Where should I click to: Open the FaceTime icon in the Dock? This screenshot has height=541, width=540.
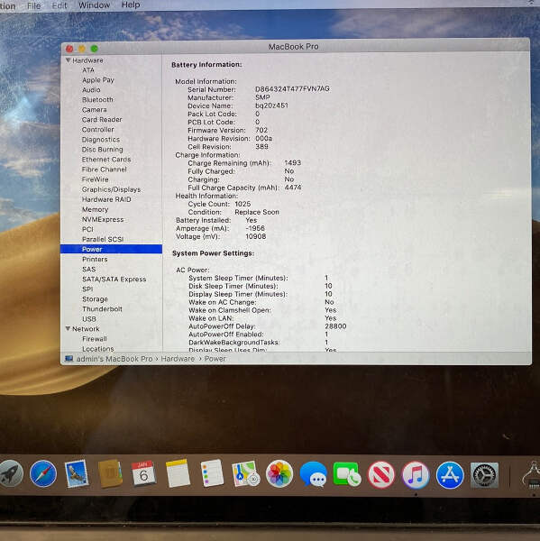(347, 475)
